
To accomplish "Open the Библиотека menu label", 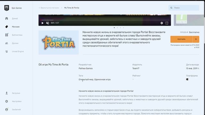I will [x=17, y=35].
